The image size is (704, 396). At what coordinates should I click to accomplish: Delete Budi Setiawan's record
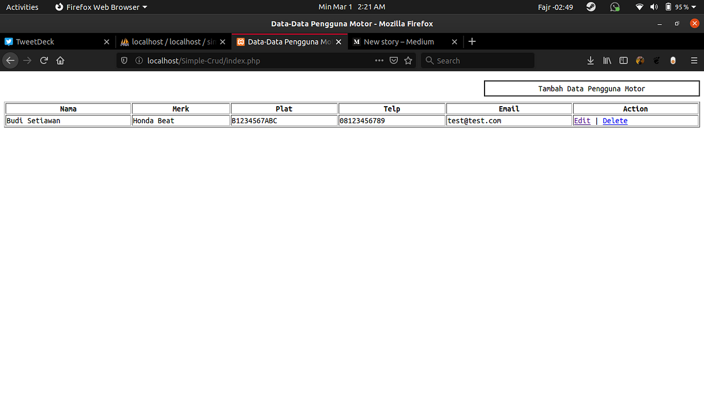coord(615,120)
